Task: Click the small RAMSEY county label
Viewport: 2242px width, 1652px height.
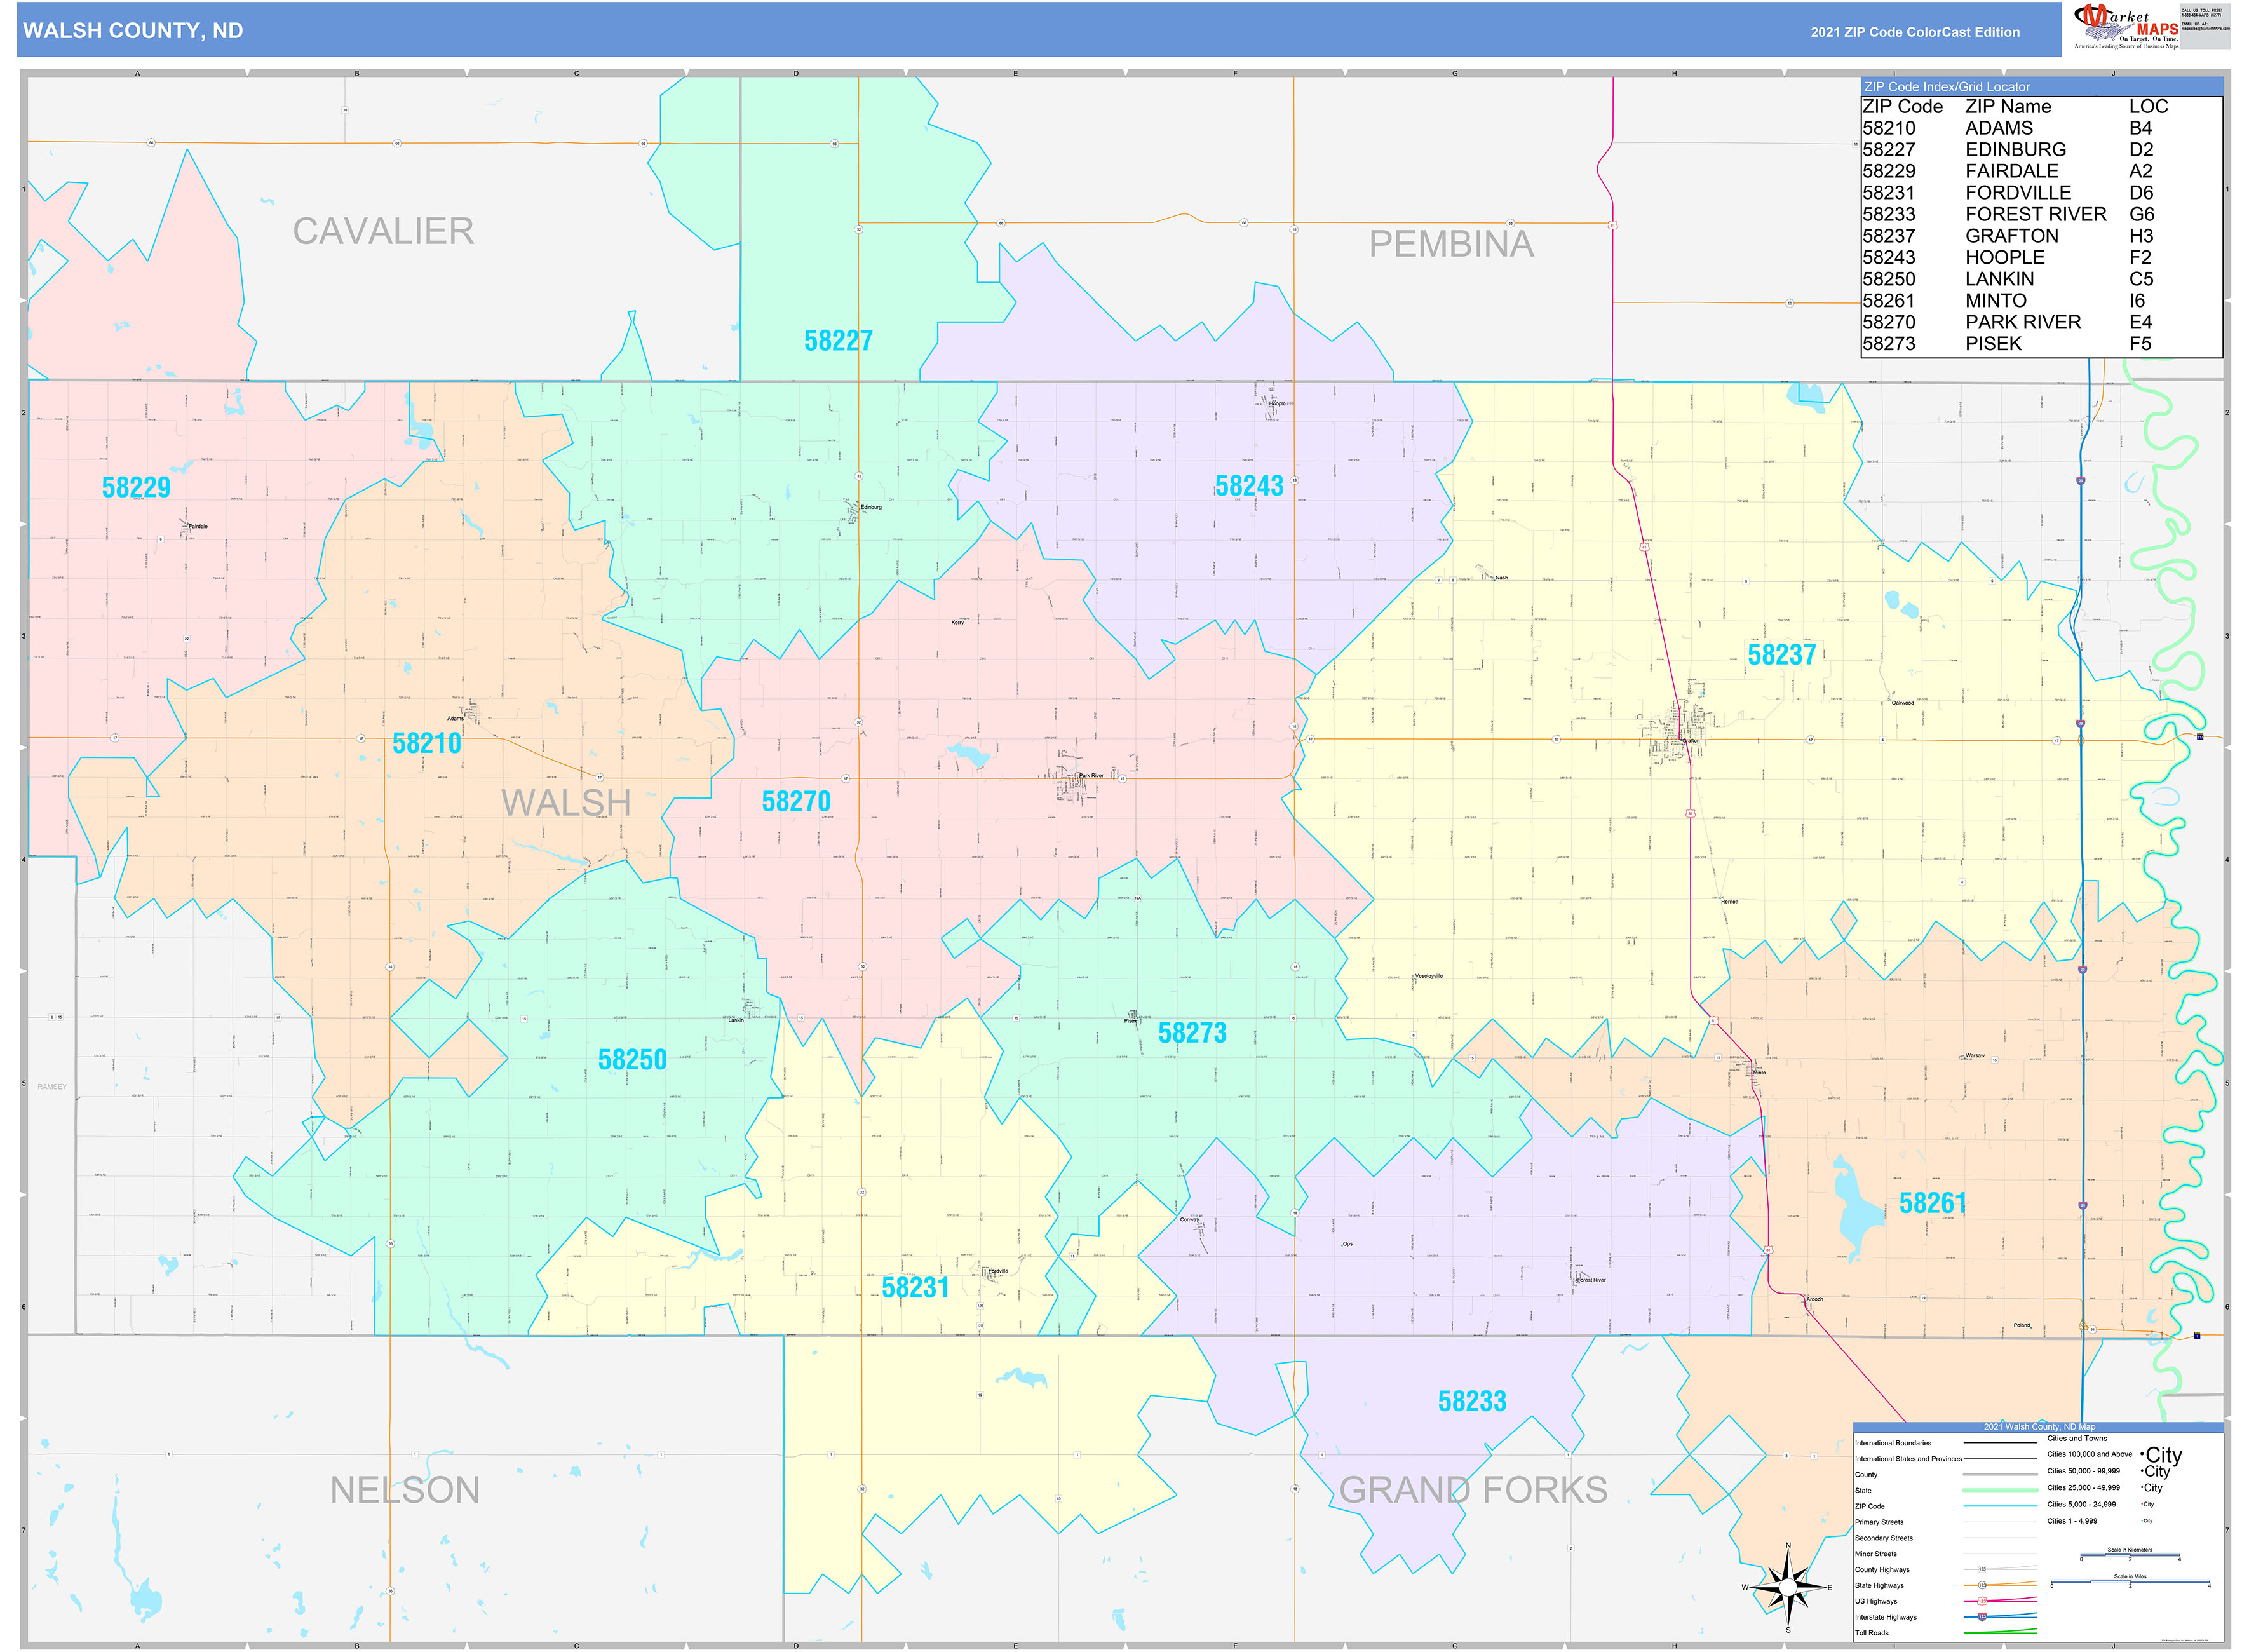Action: point(52,1086)
